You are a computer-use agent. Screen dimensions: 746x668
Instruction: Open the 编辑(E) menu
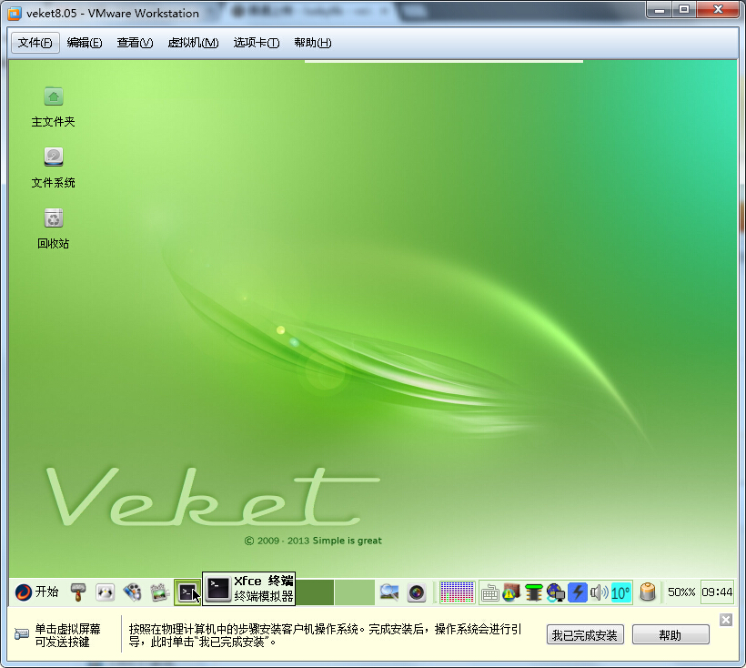(85, 43)
